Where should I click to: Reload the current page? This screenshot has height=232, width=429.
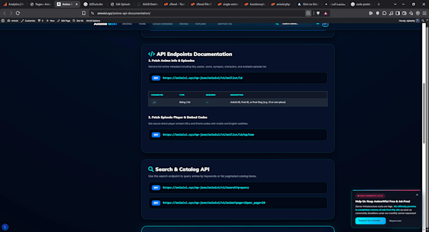pos(18,13)
